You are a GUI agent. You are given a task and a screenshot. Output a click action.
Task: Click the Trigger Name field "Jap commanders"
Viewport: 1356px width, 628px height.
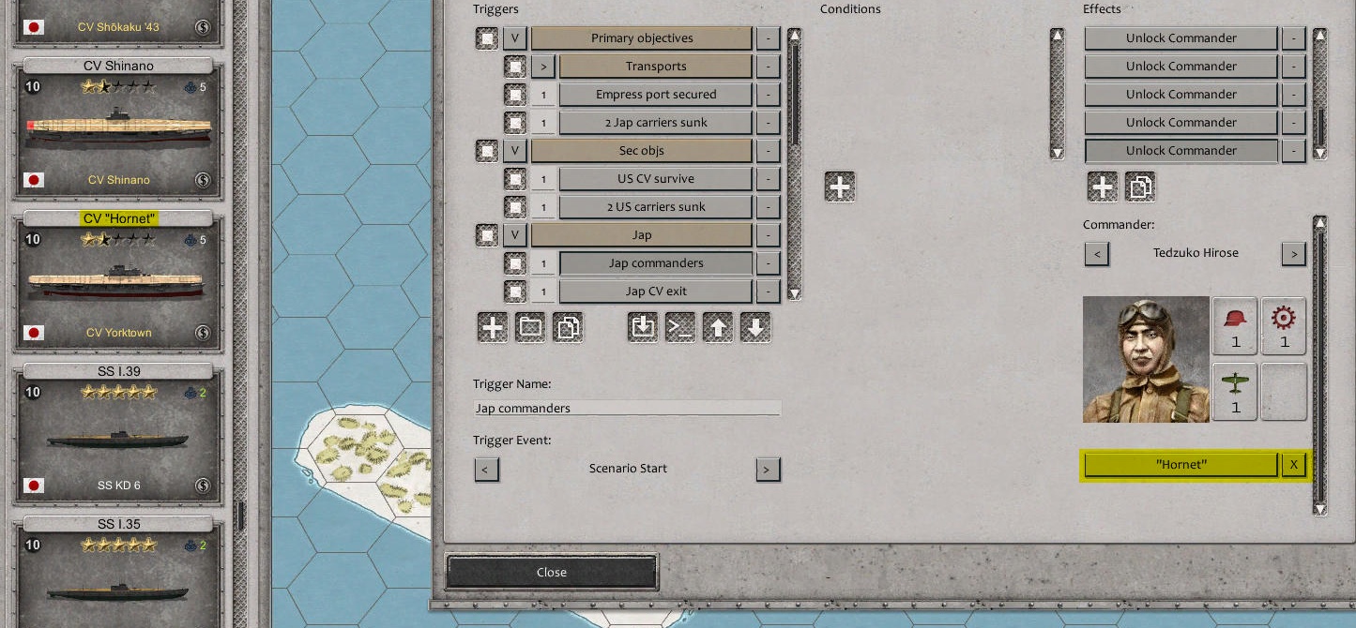coord(628,408)
